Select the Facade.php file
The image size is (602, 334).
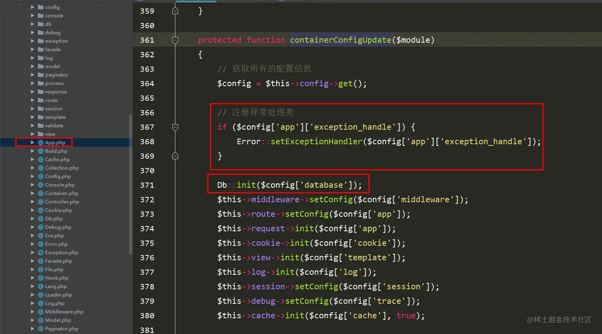click(x=58, y=261)
